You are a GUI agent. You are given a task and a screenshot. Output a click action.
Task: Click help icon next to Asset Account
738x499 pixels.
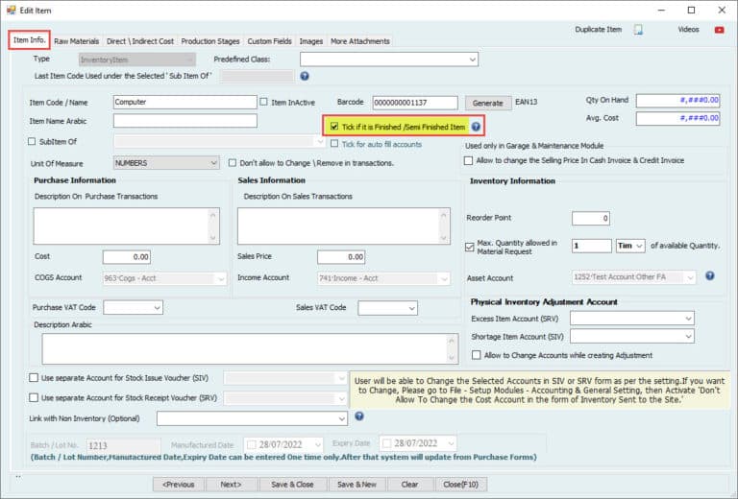pos(709,275)
